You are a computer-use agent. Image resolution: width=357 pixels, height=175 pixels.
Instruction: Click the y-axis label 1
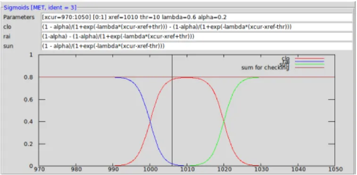tap(32, 55)
